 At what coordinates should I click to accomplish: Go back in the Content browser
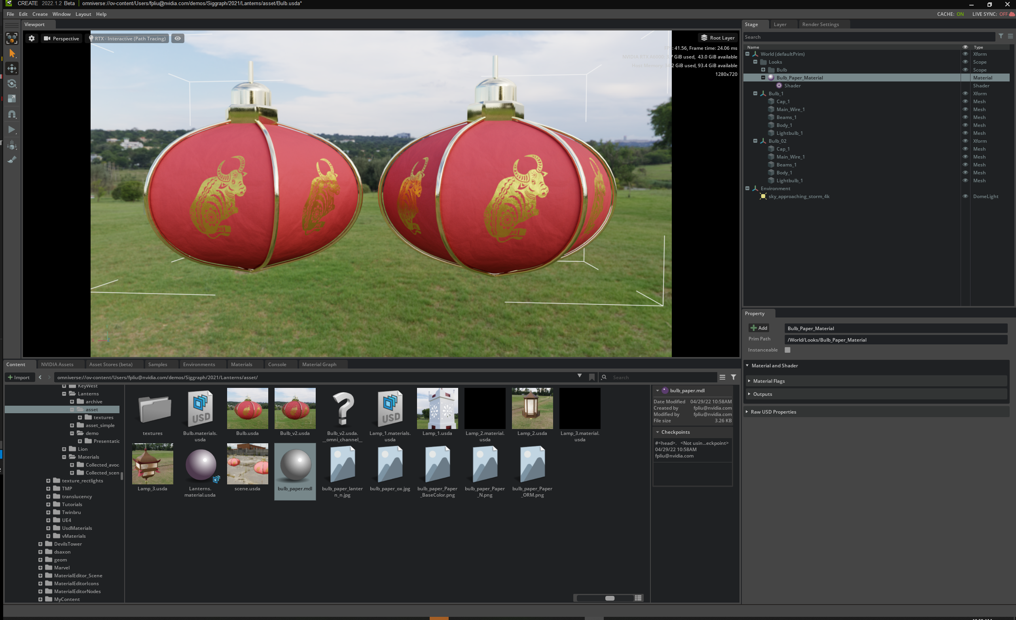(40, 378)
